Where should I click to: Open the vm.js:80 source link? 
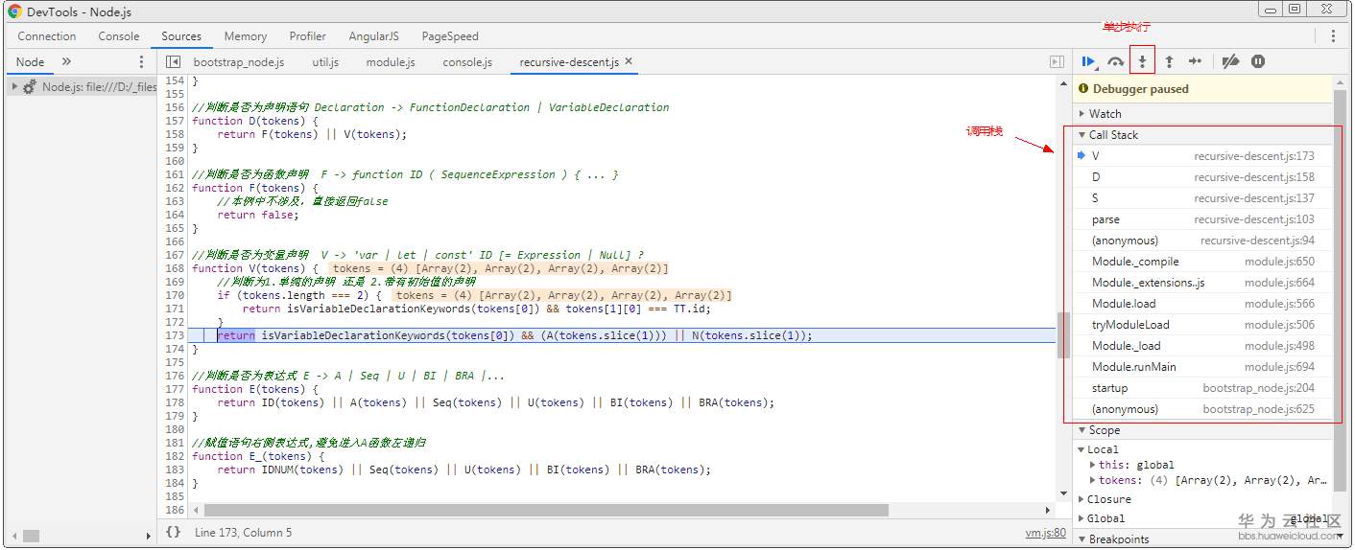click(x=1045, y=532)
